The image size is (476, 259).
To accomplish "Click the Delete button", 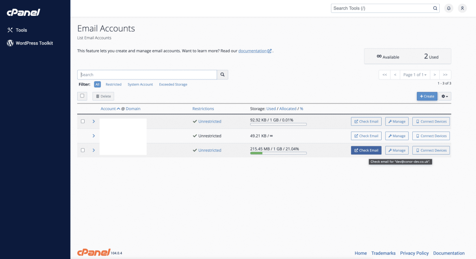I will click(x=103, y=96).
